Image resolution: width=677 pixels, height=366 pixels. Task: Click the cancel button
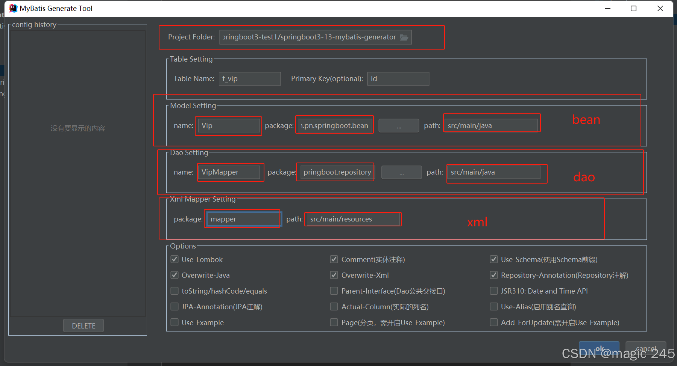[x=646, y=348]
